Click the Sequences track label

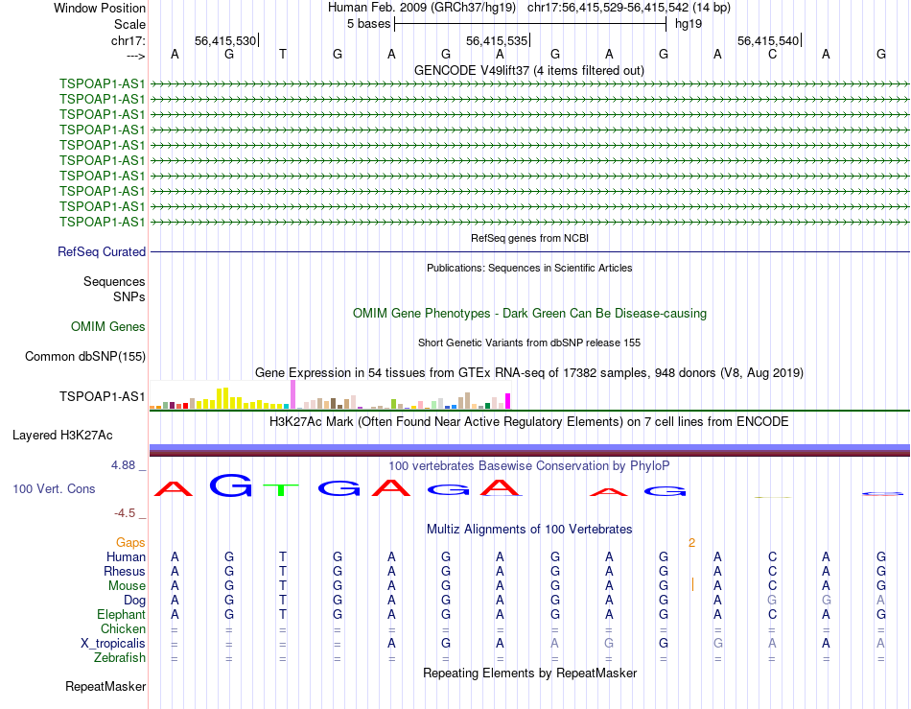(114, 281)
